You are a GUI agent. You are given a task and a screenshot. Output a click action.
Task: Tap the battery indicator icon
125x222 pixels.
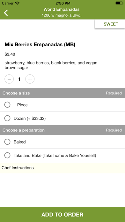point(119,3)
